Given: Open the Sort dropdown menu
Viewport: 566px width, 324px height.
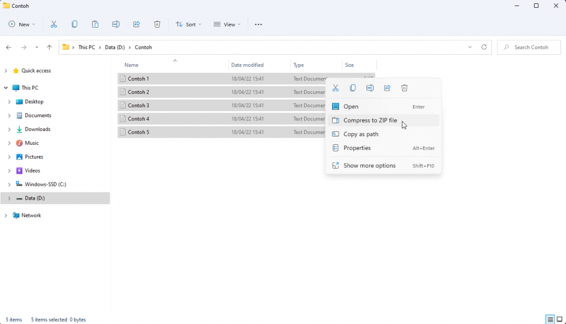Looking at the screenshot, I should [188, 24].
